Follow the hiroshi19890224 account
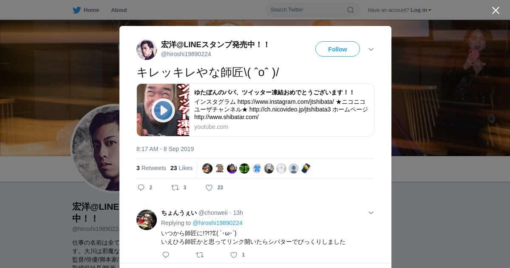 pos(337,49)
